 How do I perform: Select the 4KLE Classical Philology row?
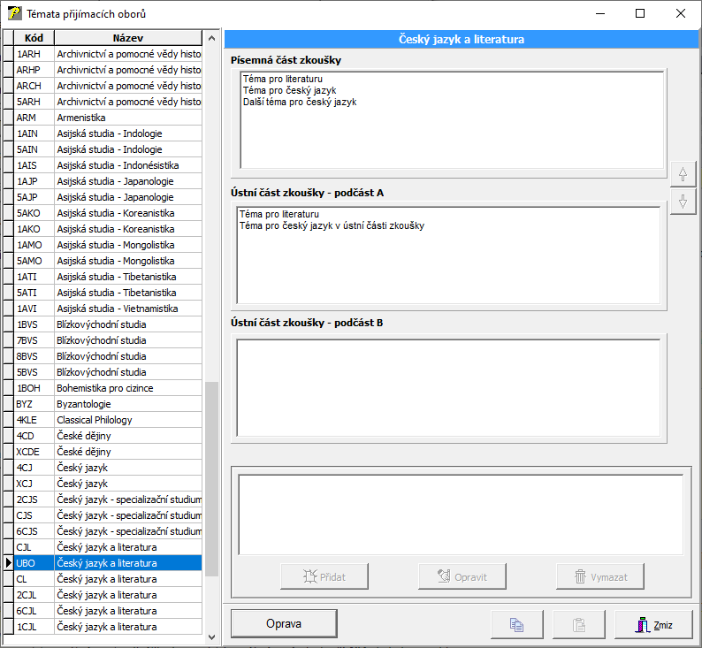(x=108, y=420)
